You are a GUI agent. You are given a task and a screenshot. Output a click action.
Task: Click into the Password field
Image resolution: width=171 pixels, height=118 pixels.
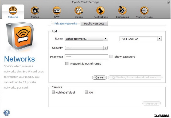86,57
